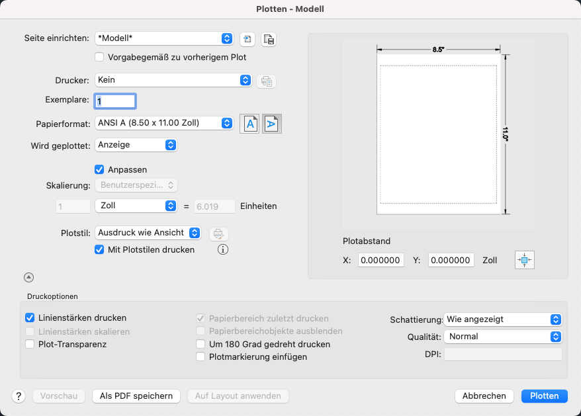Click the Plotabstand X input field
The image size is (581, 416).
[x=381, y=261]
